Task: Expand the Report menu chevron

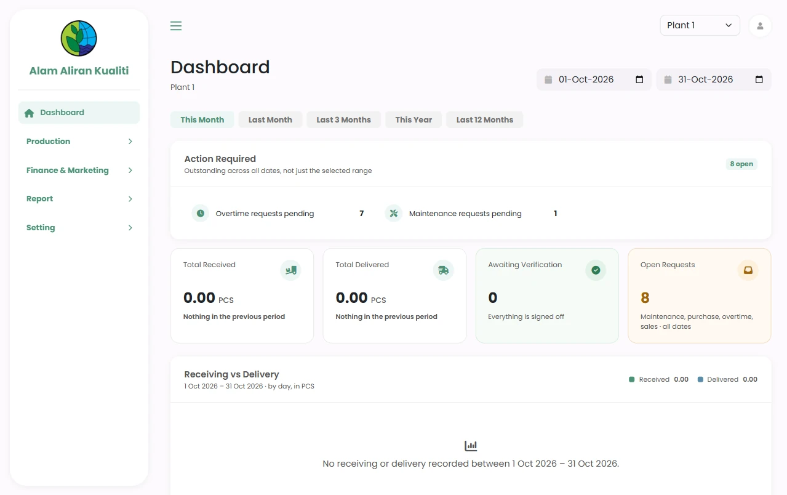Action: point(130,199)
